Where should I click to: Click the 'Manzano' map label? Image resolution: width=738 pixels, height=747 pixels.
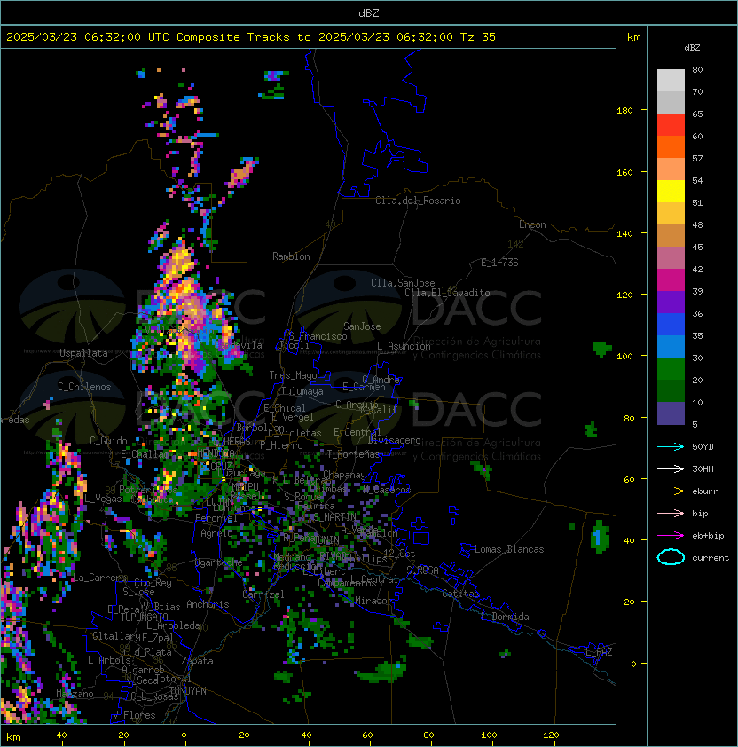(x=75, y=694)
